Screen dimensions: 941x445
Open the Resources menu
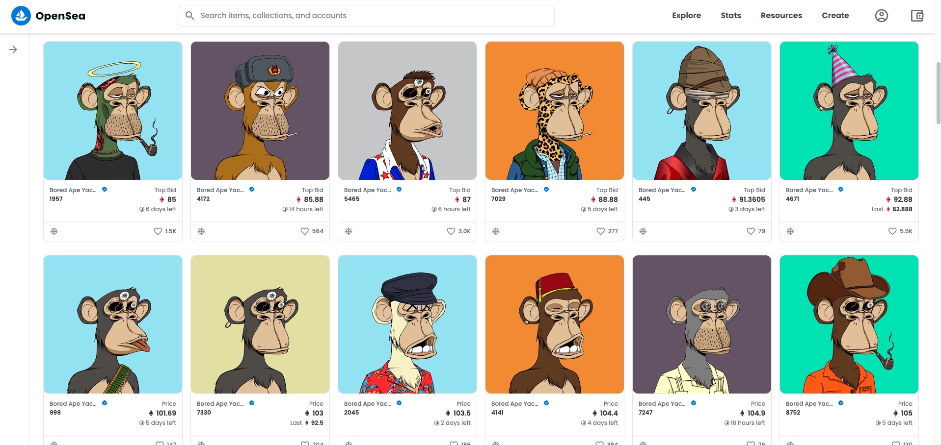pos(781,16)
